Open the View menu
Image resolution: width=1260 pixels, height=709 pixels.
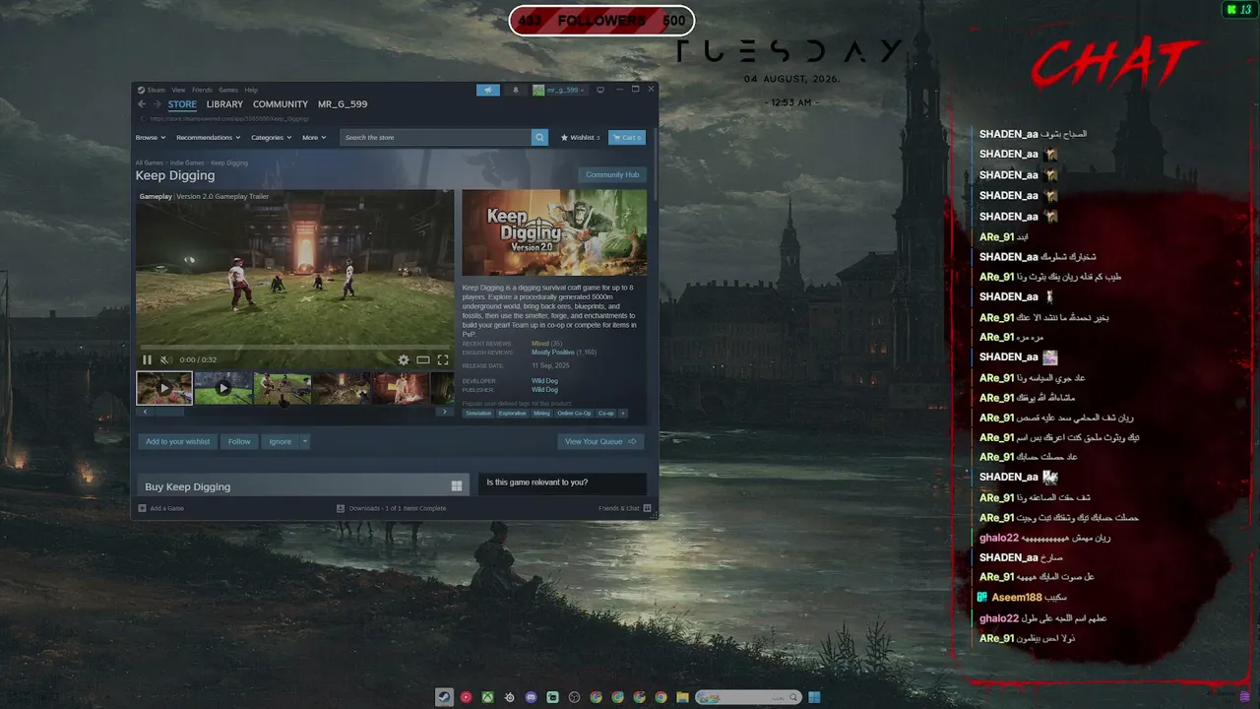[x=178, y=90]
